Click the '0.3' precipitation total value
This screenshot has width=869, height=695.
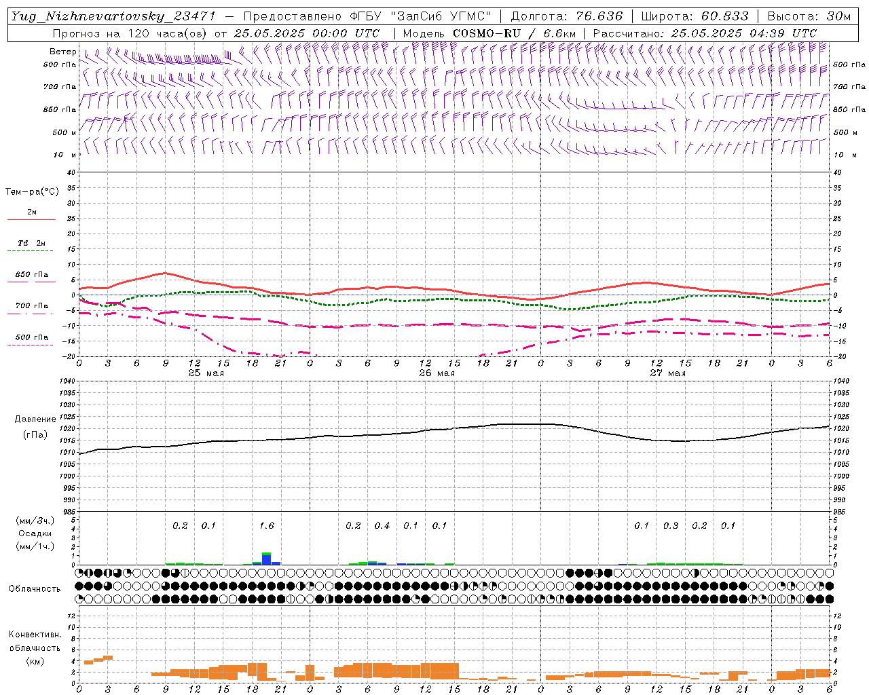tap(671, 526)
